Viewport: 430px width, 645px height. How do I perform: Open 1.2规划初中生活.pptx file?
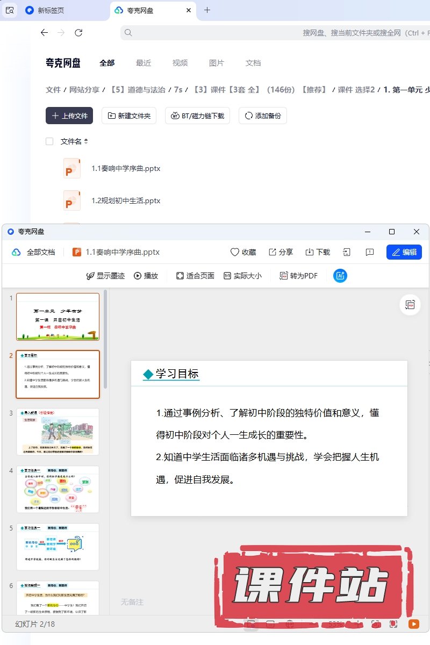coord(126,200)
